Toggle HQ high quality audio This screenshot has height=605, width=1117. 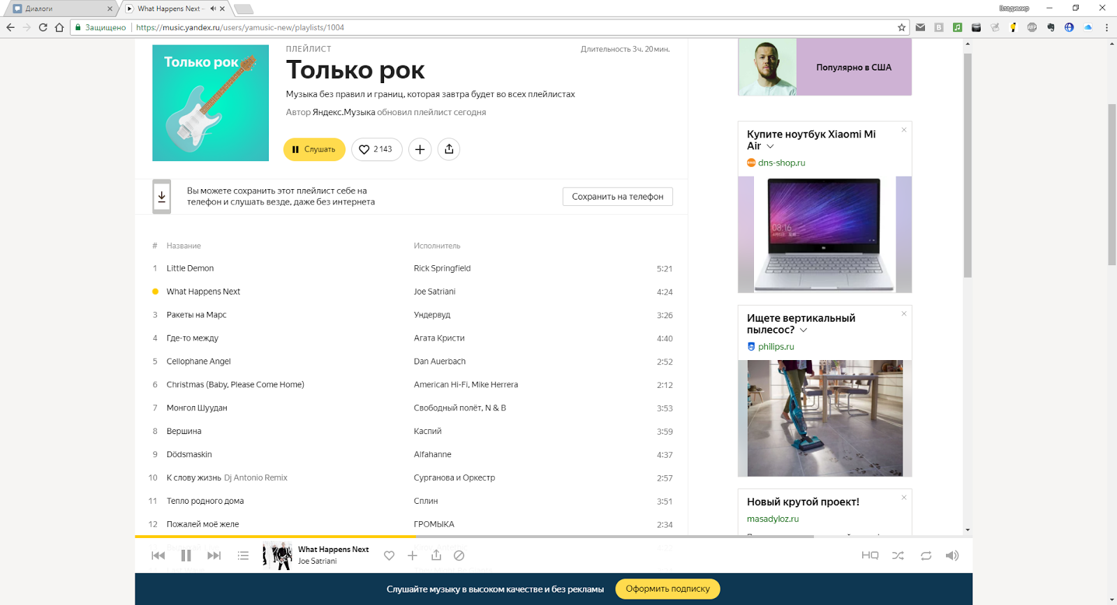click(x=870, y=555)
